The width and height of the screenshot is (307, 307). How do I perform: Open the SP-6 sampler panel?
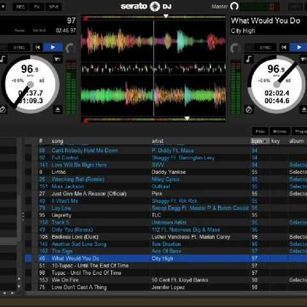54,7
